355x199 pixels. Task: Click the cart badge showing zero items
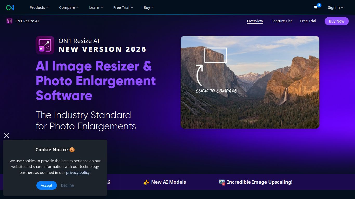click(x=319, y=5)
